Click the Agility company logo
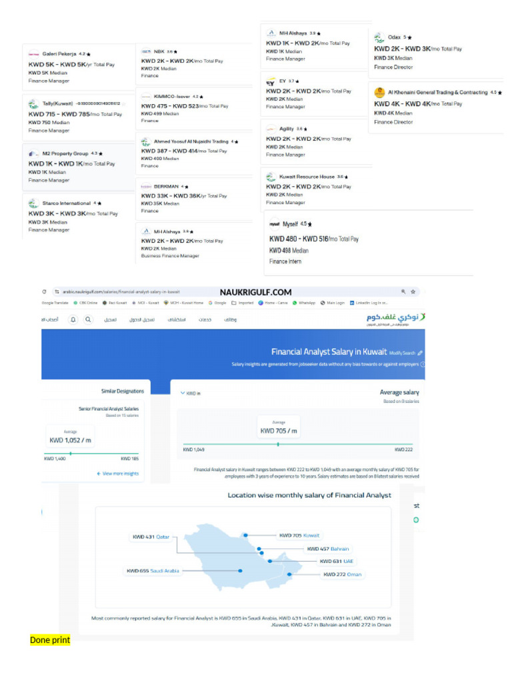512x683 pixels. pyautogui.click(x=271, y=129)
